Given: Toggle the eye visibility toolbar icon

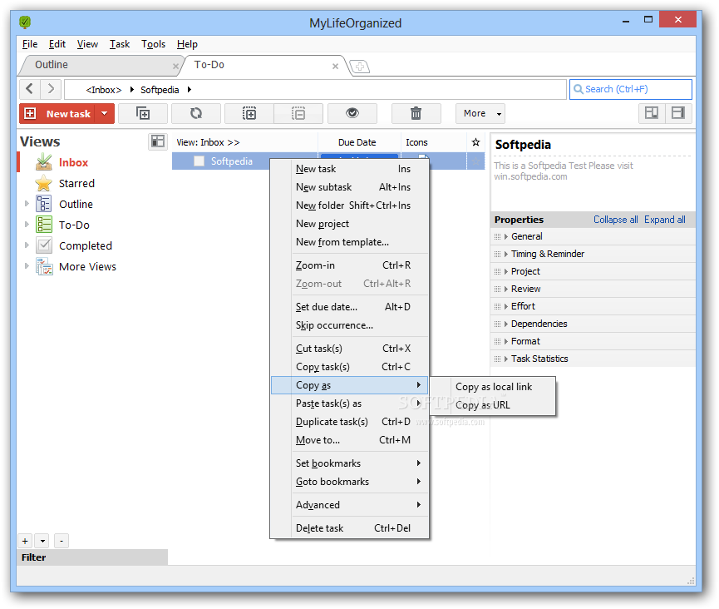Looking at the screenshot, I should pos(352,113).
